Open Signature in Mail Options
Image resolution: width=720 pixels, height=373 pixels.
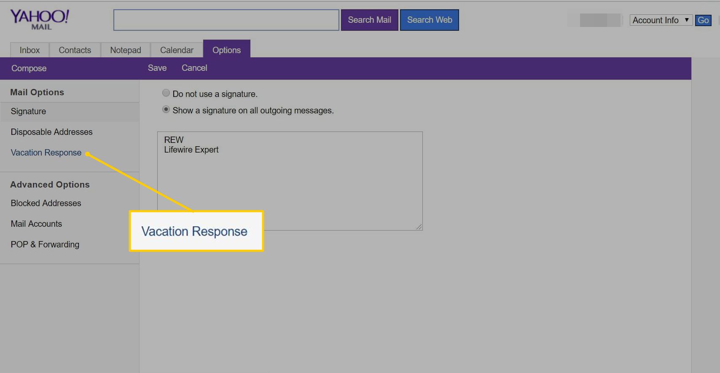28,112
